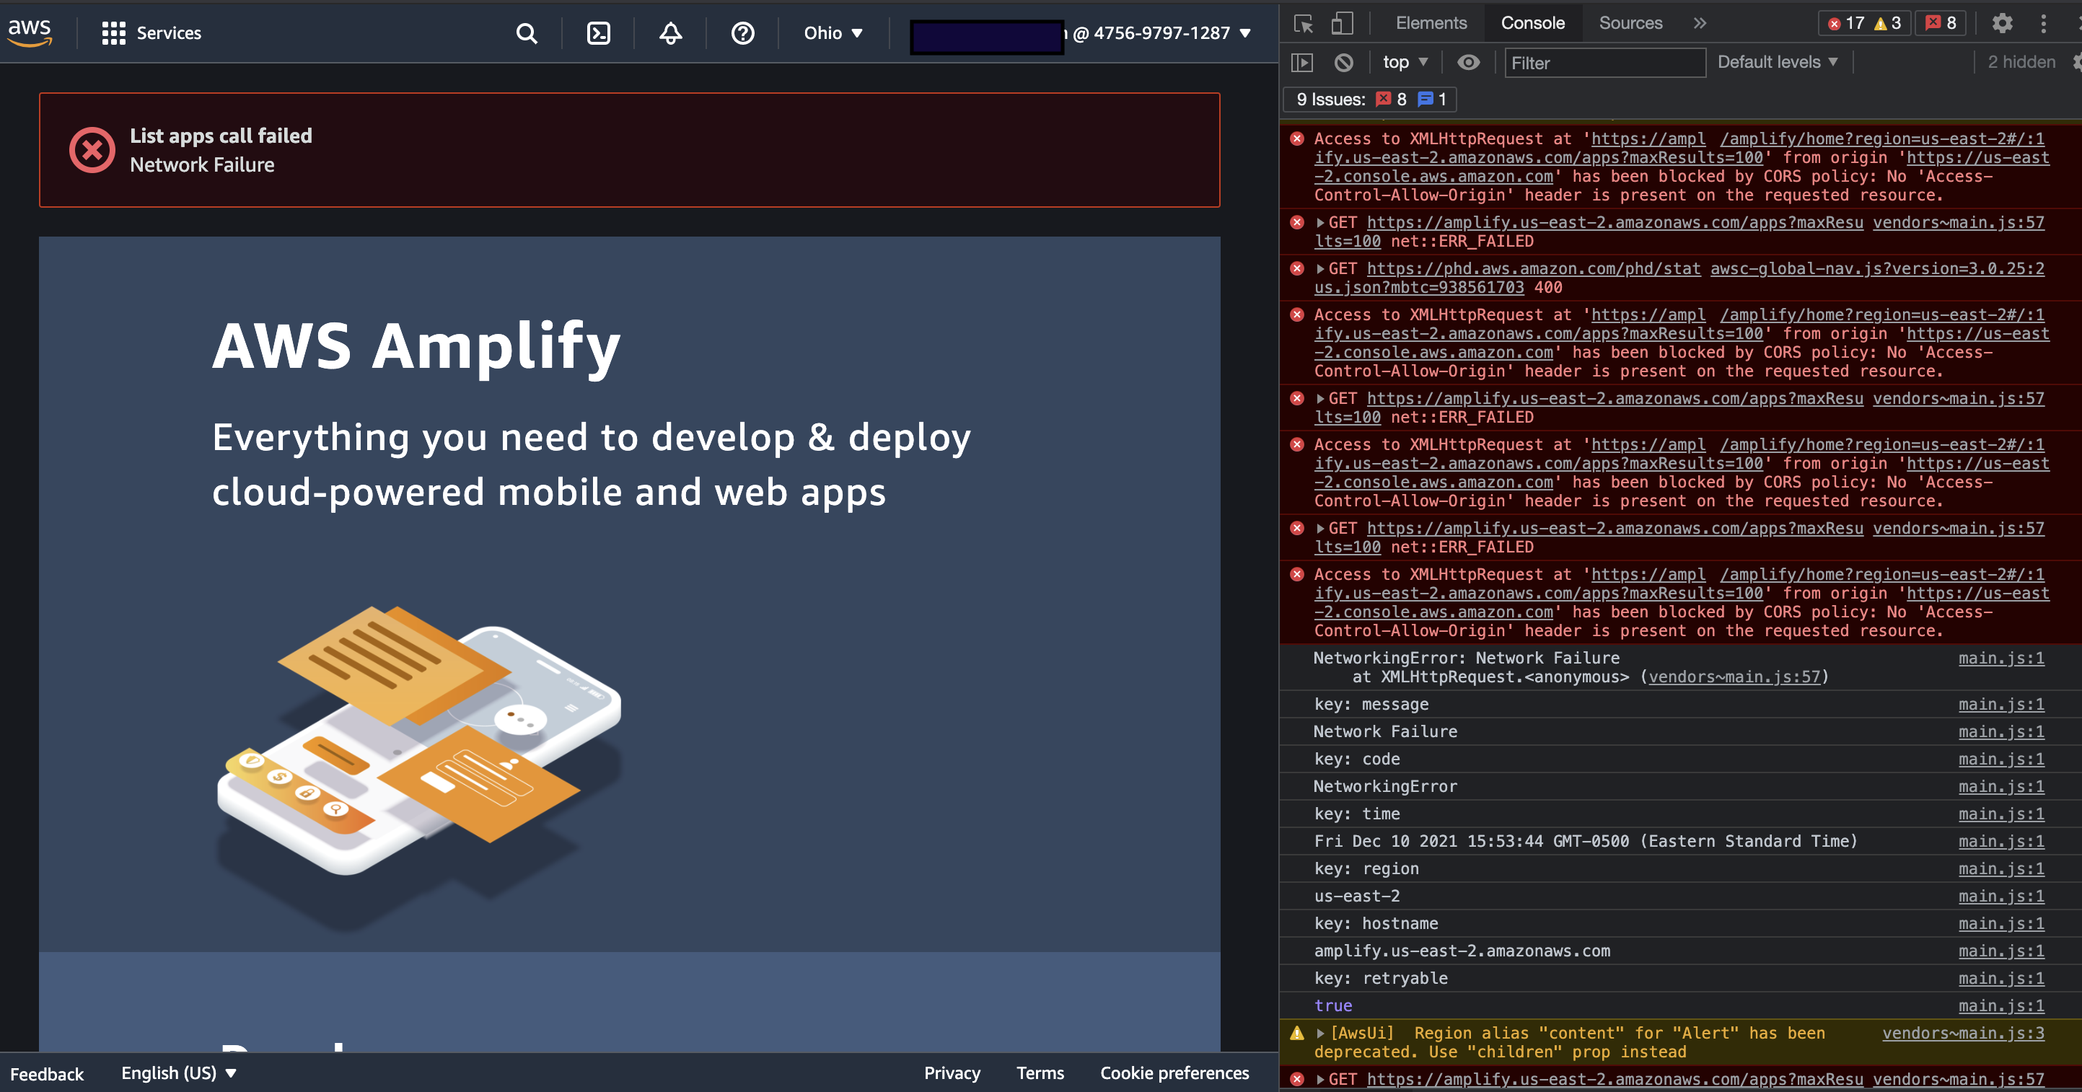The width and height of the screenshot is (2082, 1092).
Task: Select the inspect element cursor tool
Action: coord(1303,25)
